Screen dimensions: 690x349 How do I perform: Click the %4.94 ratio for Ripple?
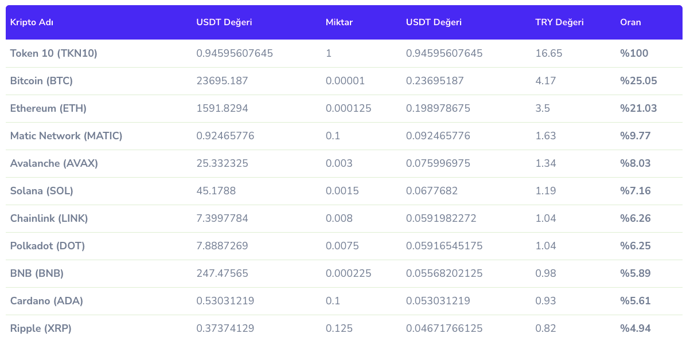[x=635, y=328]
